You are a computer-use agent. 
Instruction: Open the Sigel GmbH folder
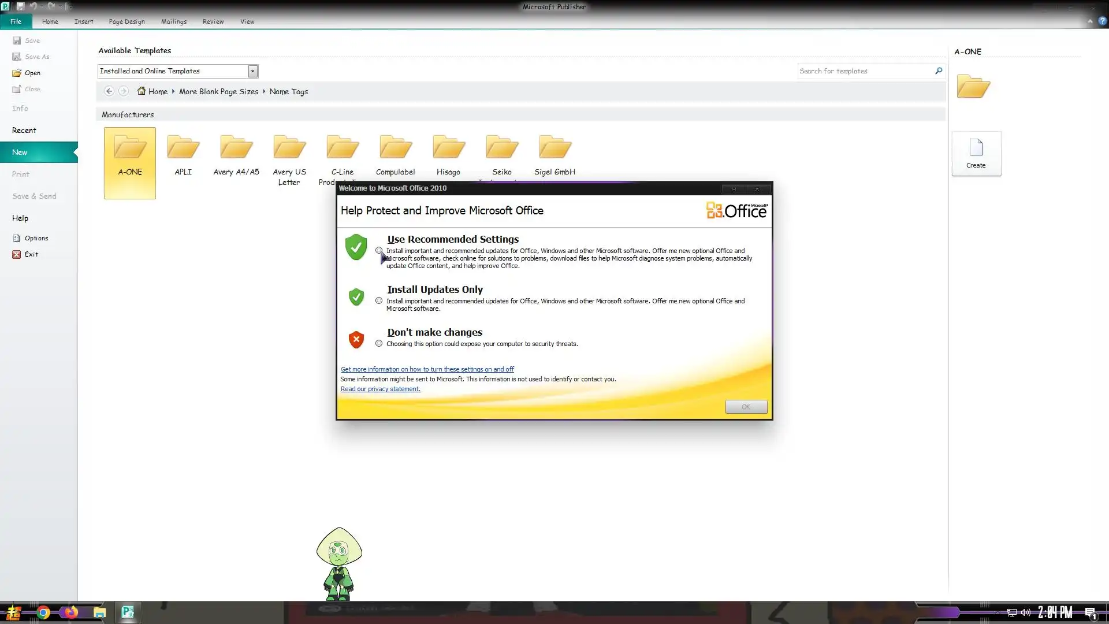click(554, 147)
